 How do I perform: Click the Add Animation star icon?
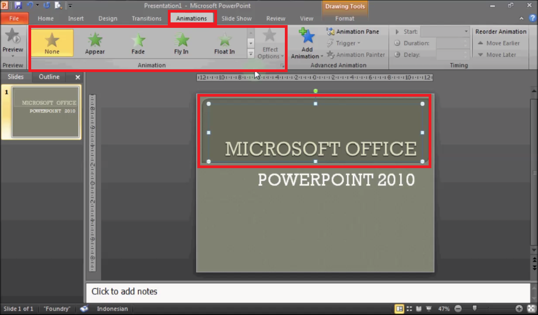pos(307,37)
